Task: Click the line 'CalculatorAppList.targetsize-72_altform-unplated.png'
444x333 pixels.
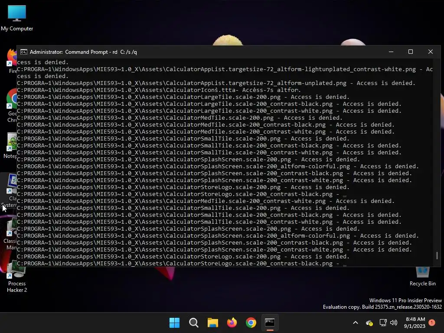Action: click(216, 83)
